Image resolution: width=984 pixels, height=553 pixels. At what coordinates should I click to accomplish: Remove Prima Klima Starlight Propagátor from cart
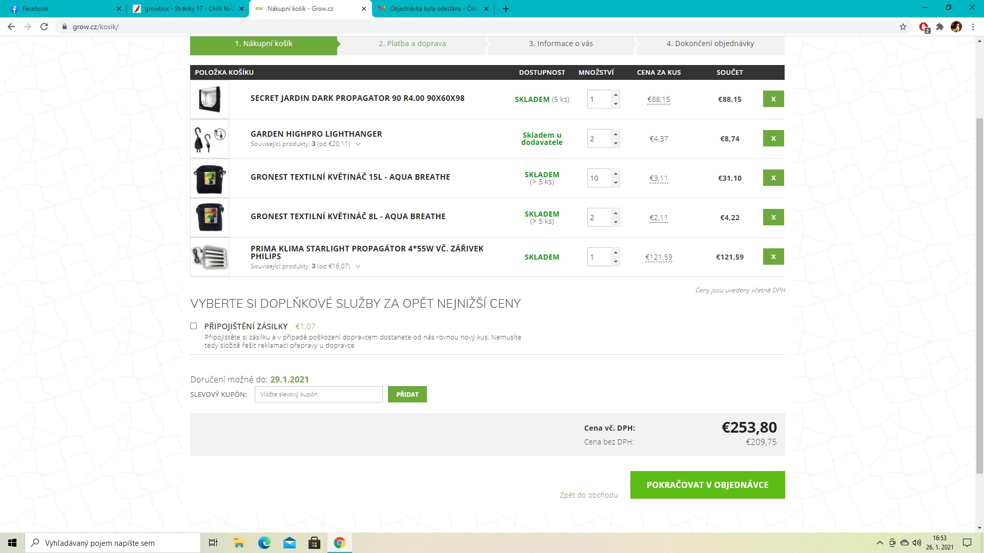(773, 257)
